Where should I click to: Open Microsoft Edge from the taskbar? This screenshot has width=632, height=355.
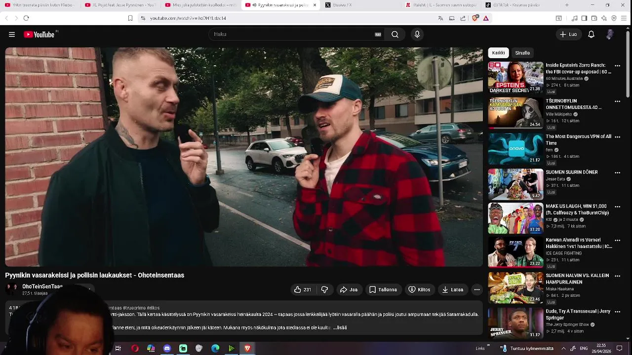pyautogui.click(x=215, y=349)
